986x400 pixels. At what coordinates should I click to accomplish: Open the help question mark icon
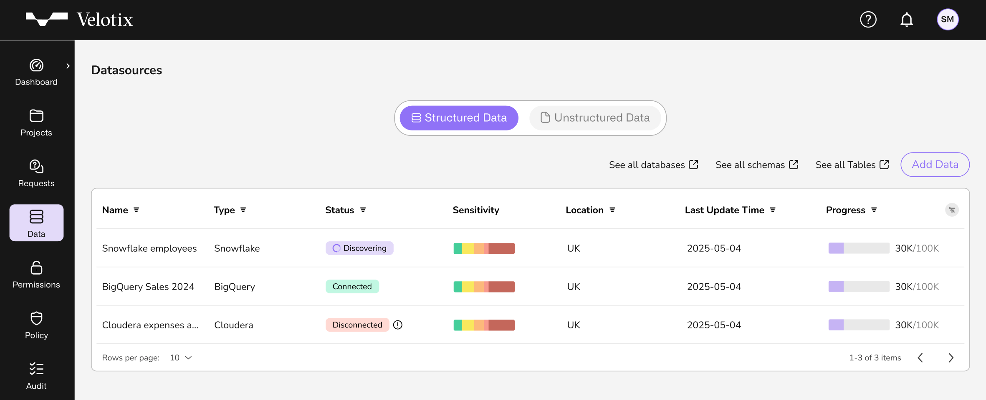point(868,20)
